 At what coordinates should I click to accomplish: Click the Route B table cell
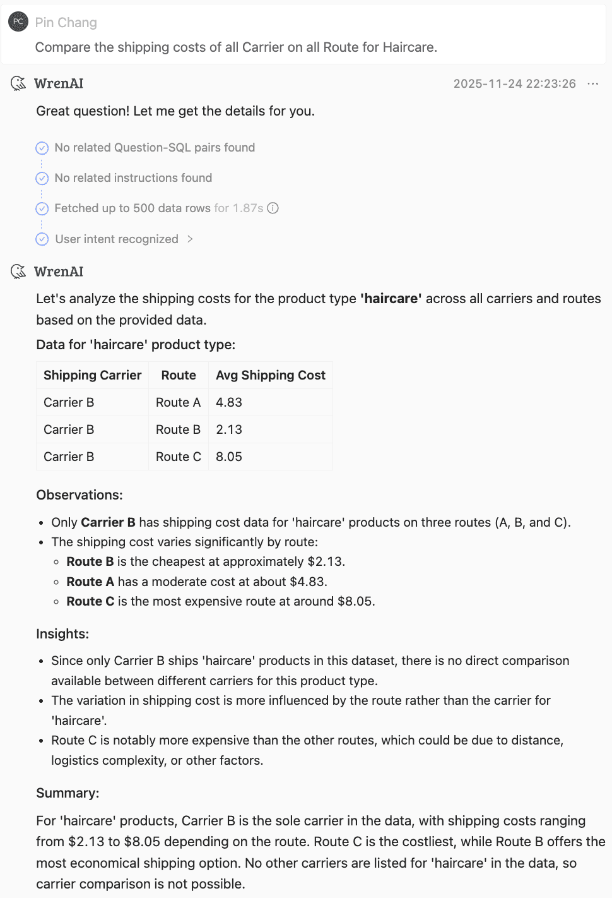tap(178, 429)
